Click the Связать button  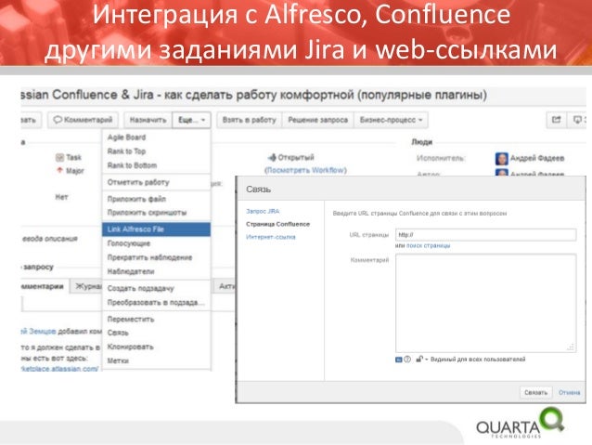(x=535, y=392)
